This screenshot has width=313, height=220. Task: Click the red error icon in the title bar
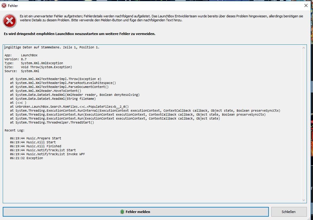[4, 5]
